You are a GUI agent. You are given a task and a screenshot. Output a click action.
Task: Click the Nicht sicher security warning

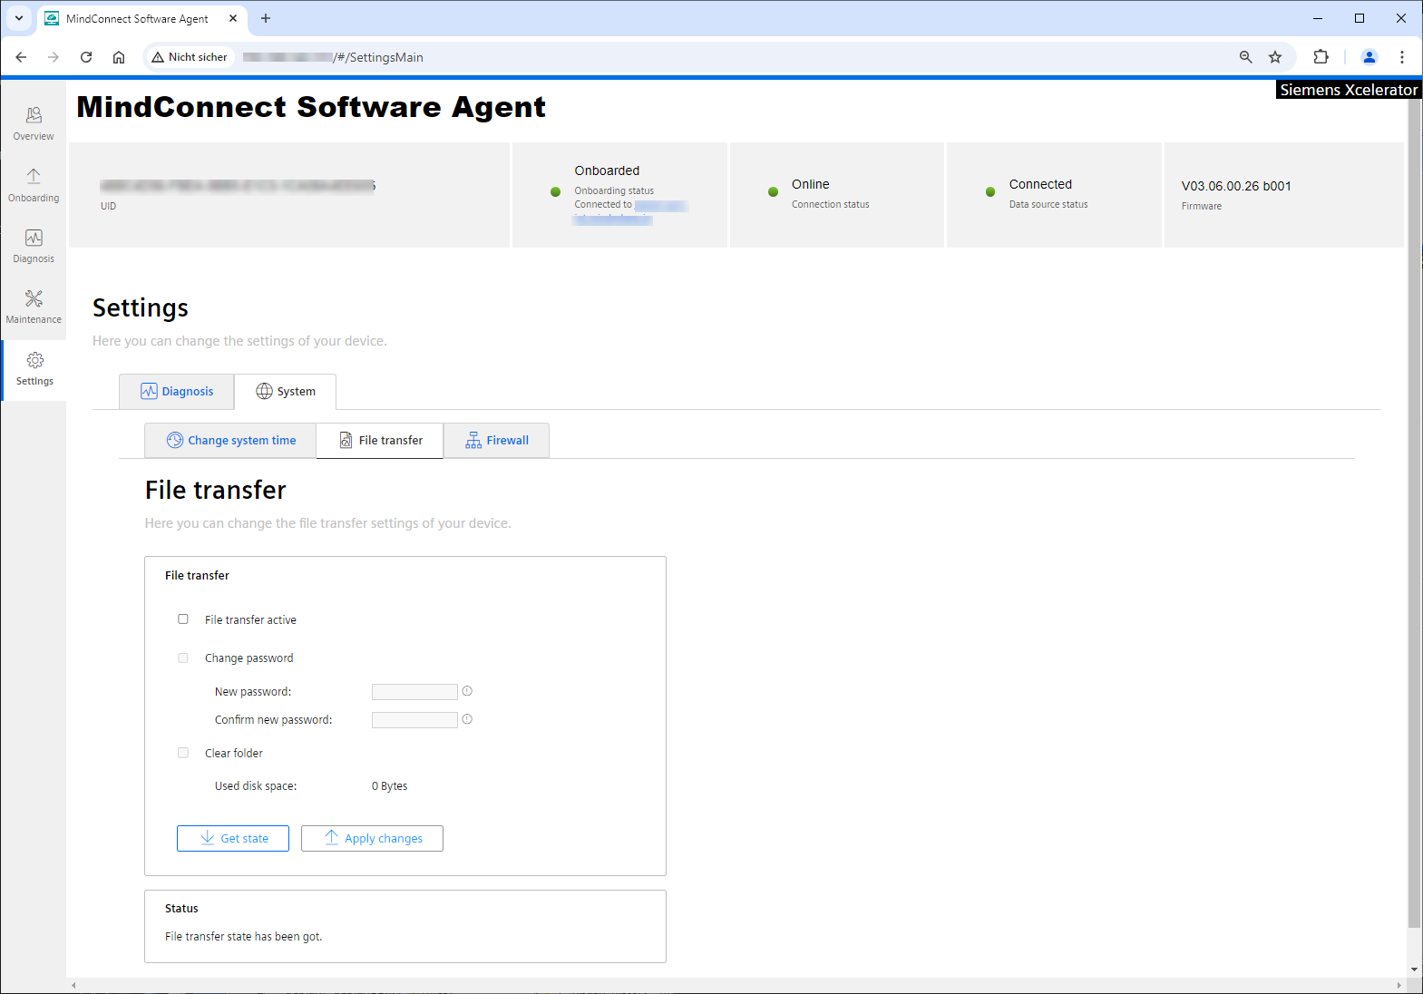click(190, 57)
